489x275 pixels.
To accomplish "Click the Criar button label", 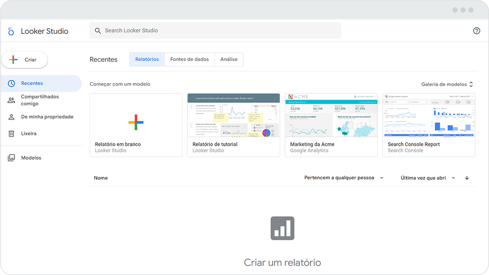I will point(31,59).
